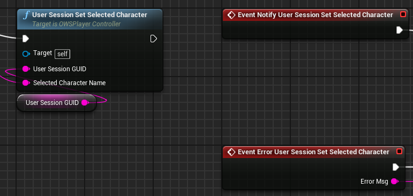This screenshot has height=196, width=413.
Task: Click the output pin of User Session GUID variable node
Action: tap(85, 103)
